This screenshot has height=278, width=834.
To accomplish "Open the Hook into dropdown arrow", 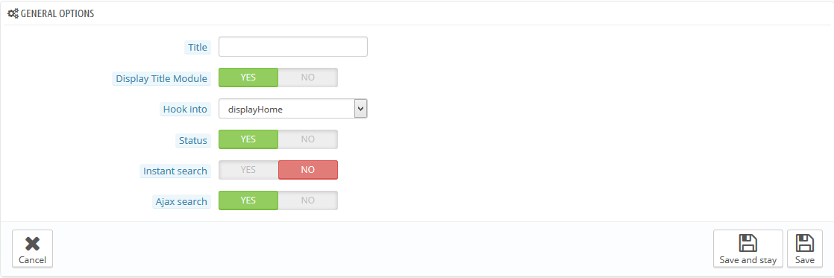I will coord(360,109).
